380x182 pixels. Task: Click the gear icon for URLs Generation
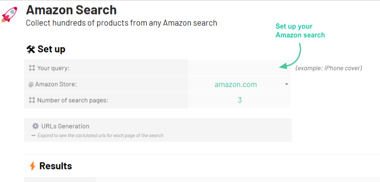click(x=36, y=126)
